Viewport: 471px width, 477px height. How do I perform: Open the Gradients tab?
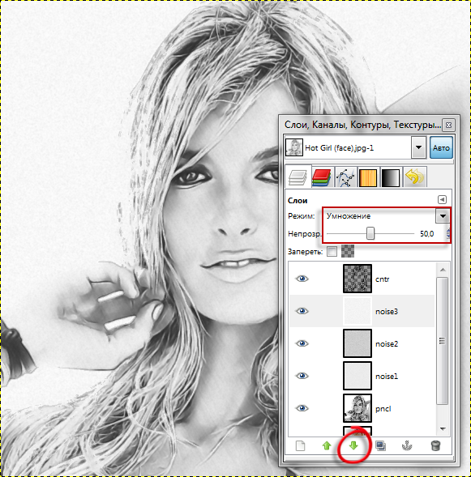pyautogui.click(x=390, y=177)
